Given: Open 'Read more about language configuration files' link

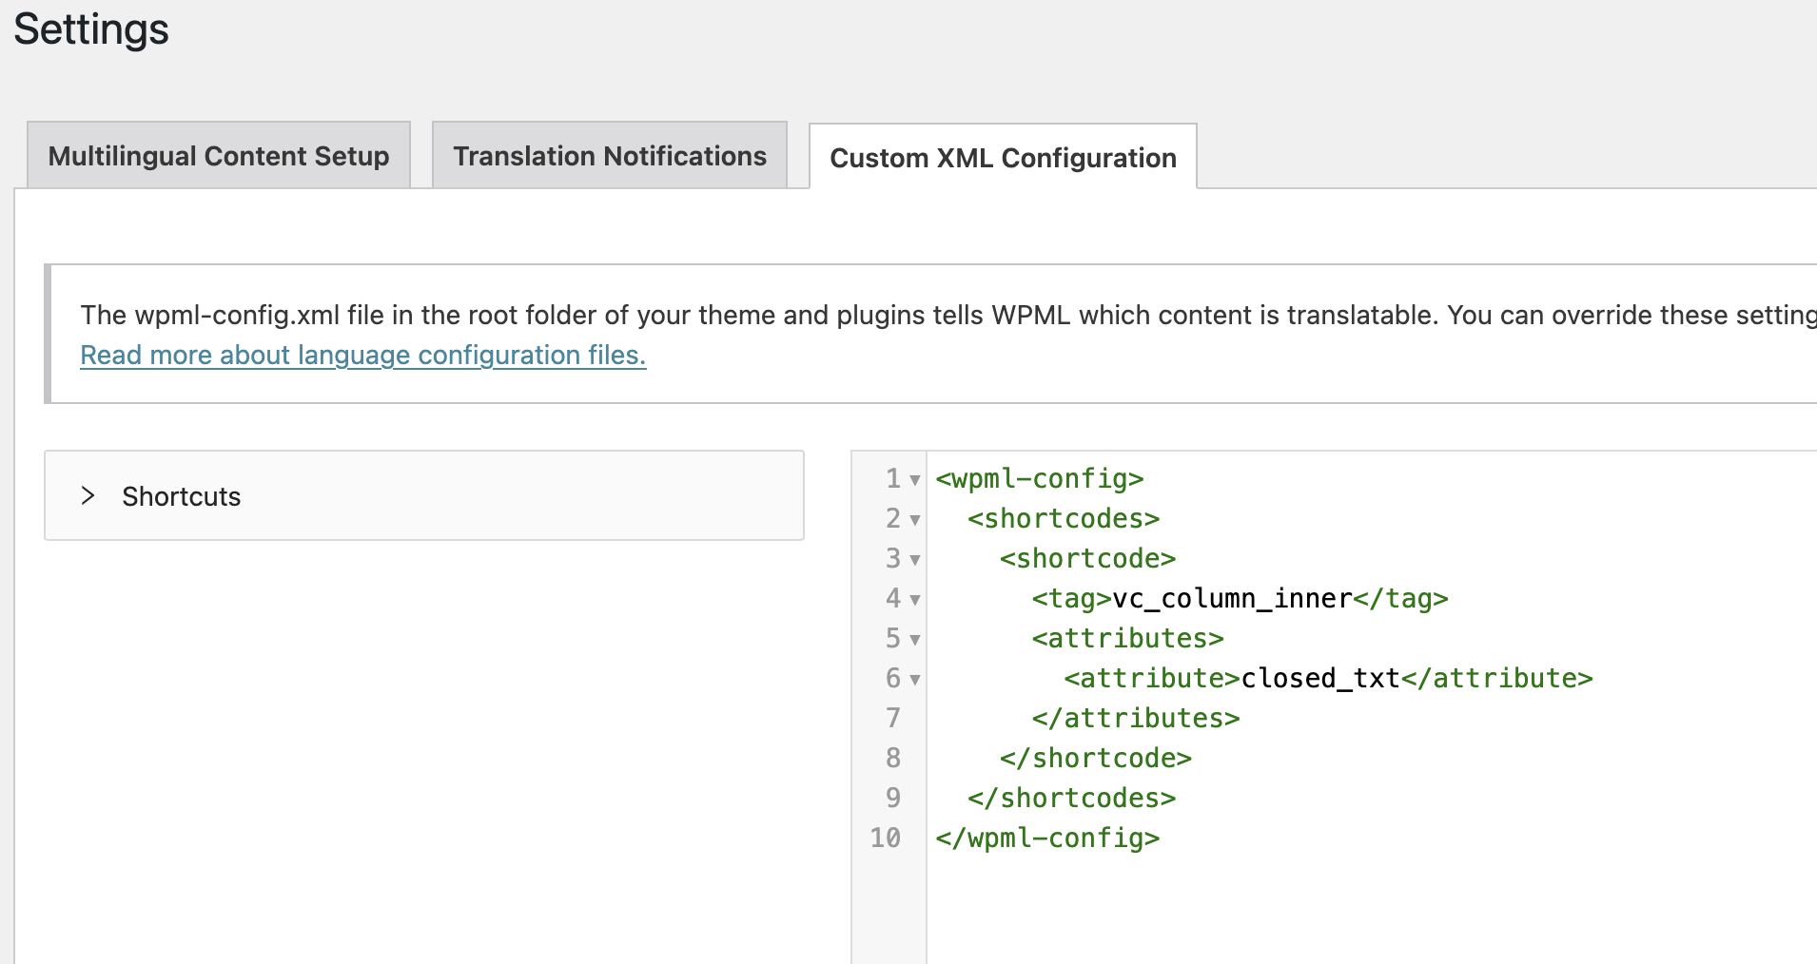Looking at the screenshot, I should point(363,355).
